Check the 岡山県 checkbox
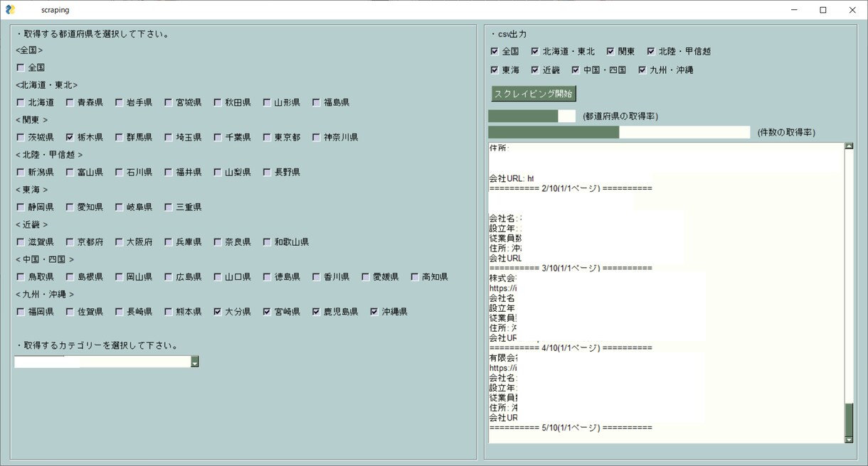 click(x=119, y=276)
